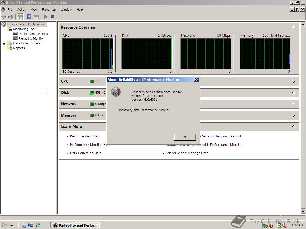Click the '60 Seconds' label under CPU graph
The image size is (306, 229).
coord(71,72)
